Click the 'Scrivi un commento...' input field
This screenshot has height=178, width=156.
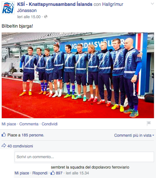pos(84,157)
